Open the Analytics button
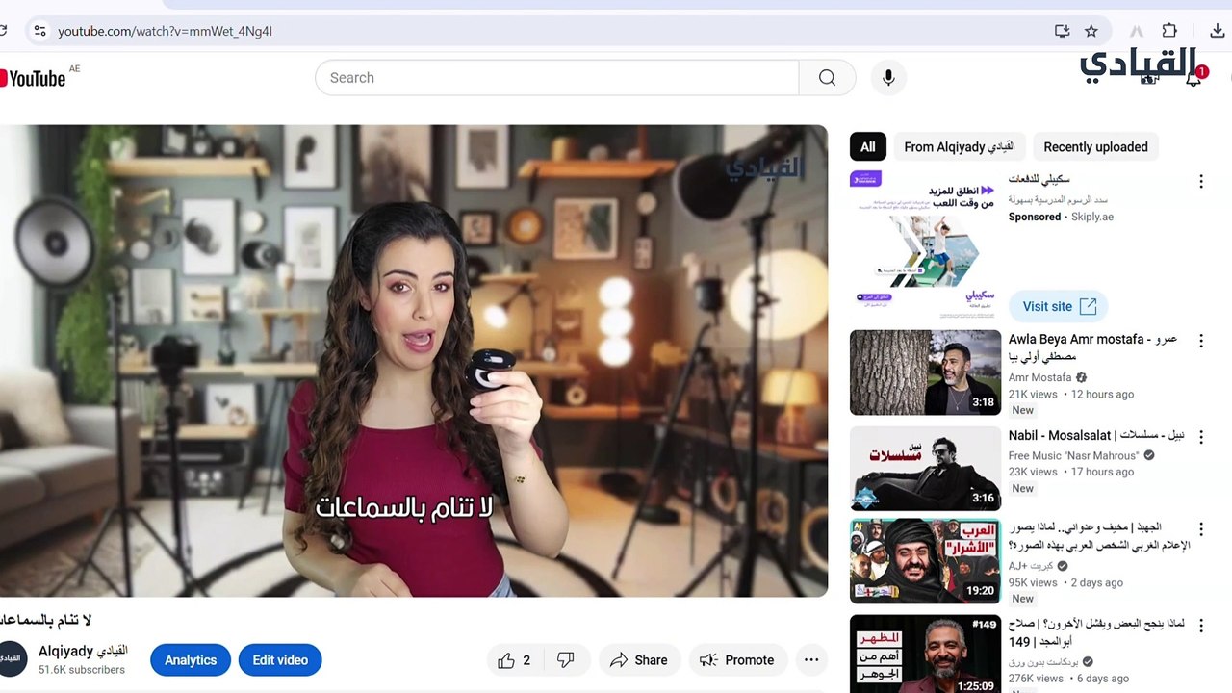The image size is (1232, 693). tap(191, 660)
